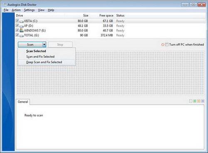Close the Auslogics Disk Doctor window

click(x=201, y=5)
